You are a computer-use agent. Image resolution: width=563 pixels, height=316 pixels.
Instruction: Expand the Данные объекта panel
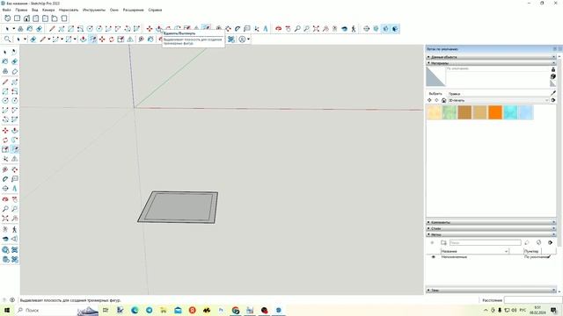pyautogui.click(x=491, y=57)
